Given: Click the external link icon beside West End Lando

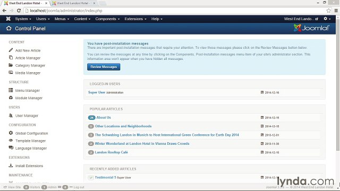Looking at the screenshot, I should point(317,19).
